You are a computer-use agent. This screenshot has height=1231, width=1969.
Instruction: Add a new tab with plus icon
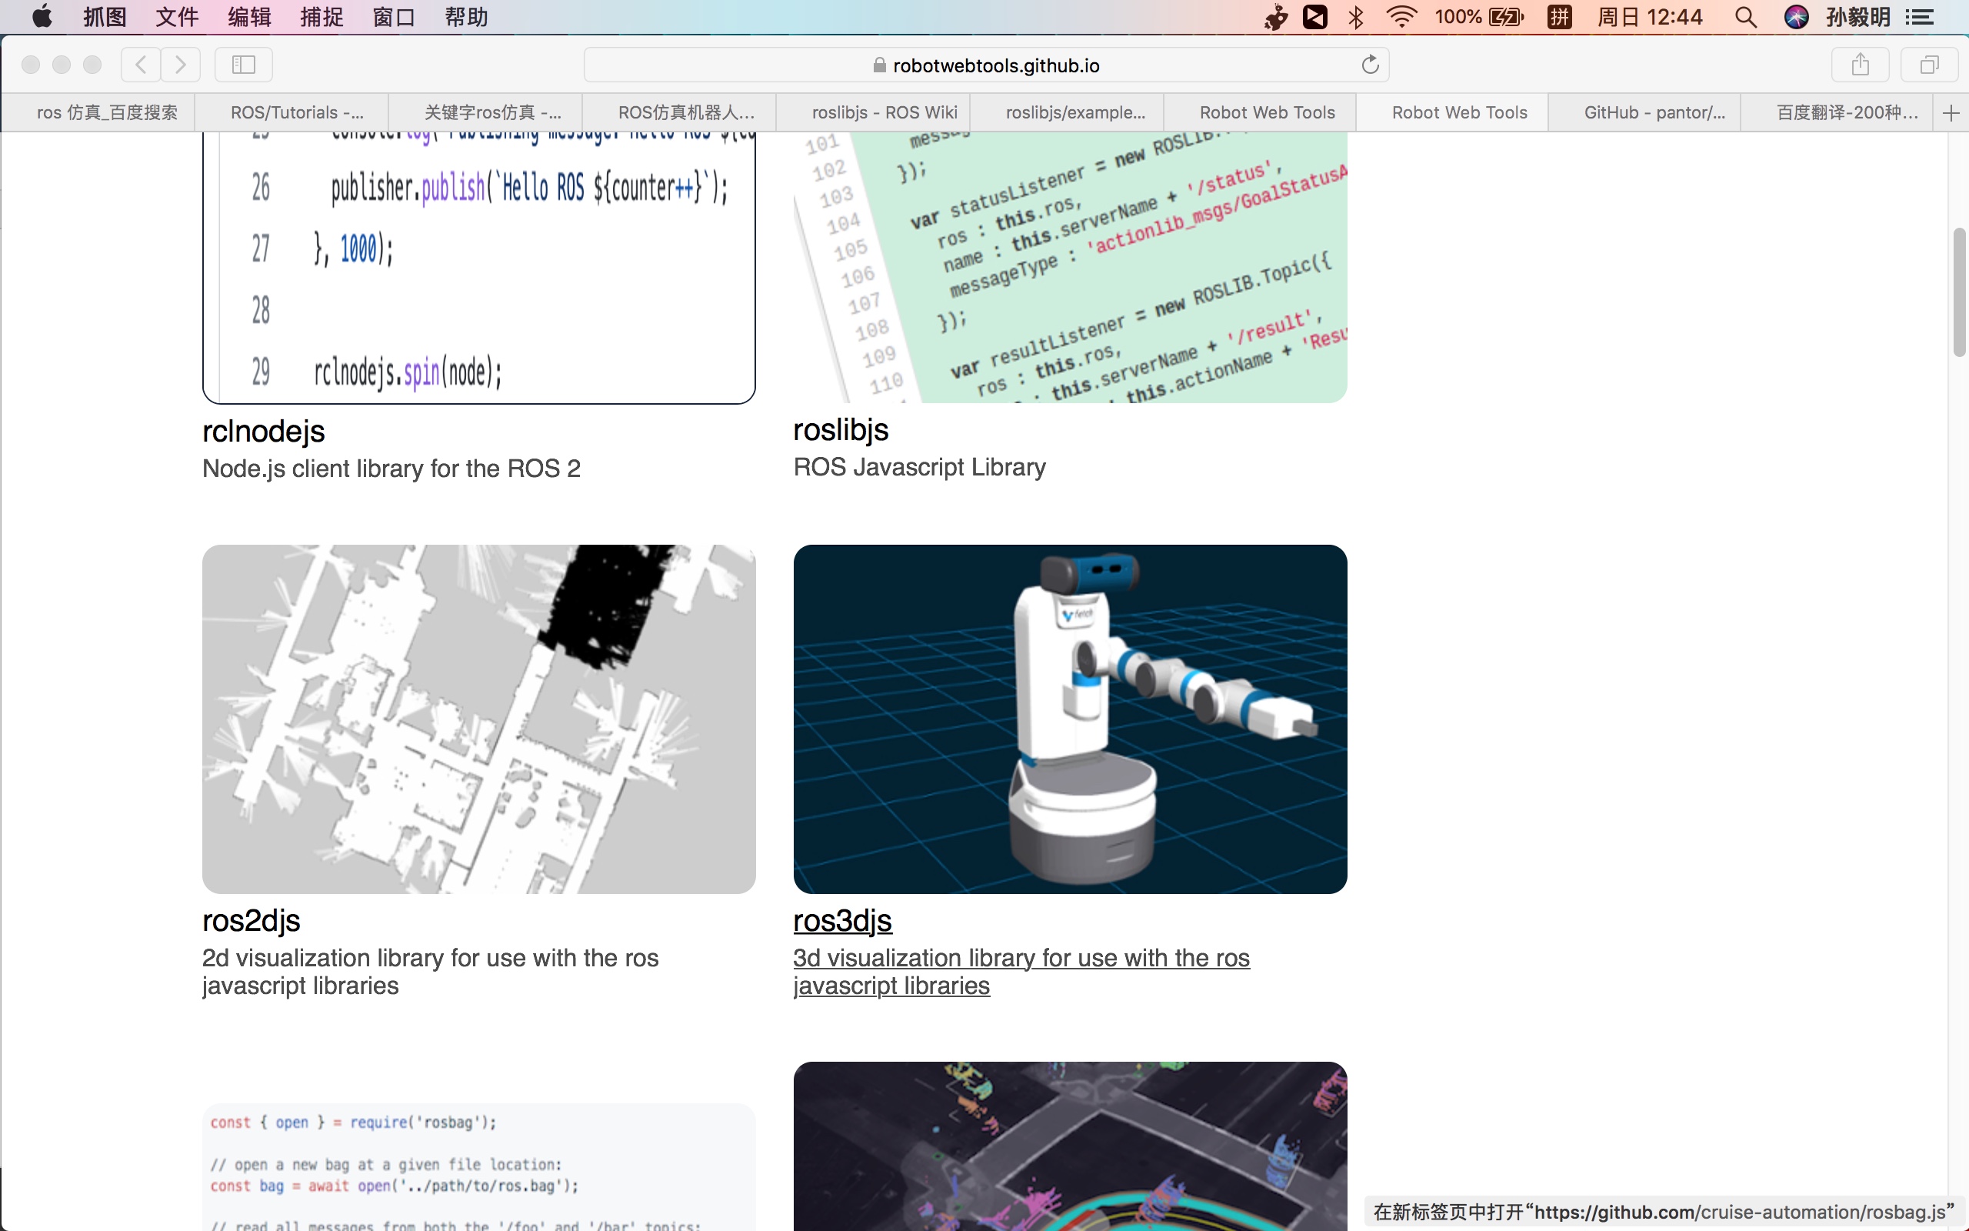pos(1951,112)
